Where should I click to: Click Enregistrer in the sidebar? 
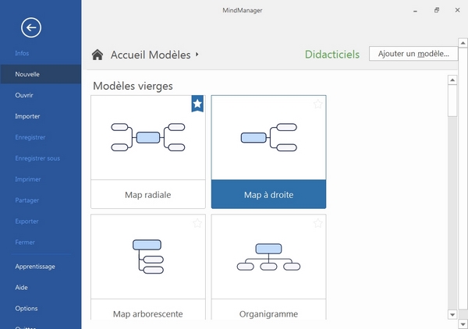tap(30, 137)
